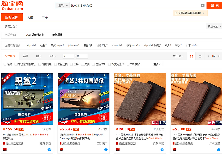Click Tmall badge icon under ¥29.00 item

118,149
